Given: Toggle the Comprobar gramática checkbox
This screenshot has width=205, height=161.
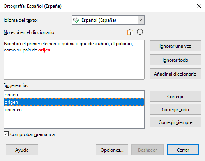Looking at the screenshot, I should coord(6,134).
